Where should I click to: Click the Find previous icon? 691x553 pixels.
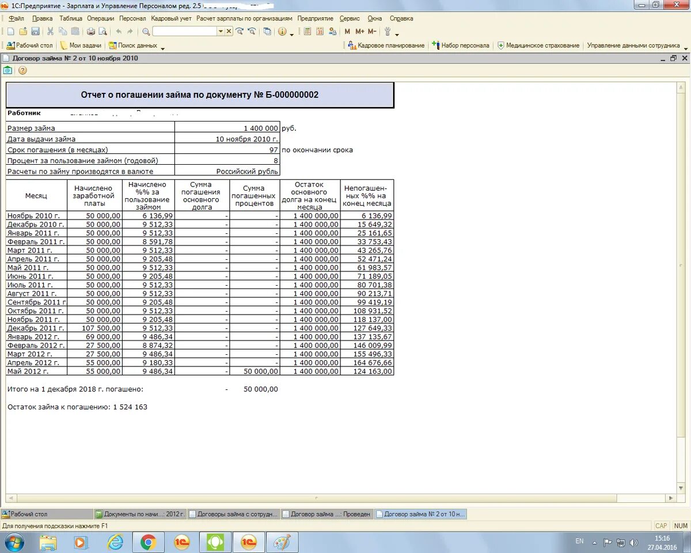252,32
